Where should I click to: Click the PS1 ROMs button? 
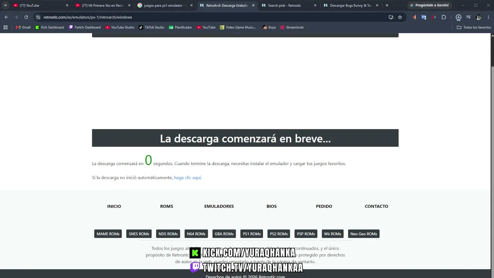tap(252, 234)
